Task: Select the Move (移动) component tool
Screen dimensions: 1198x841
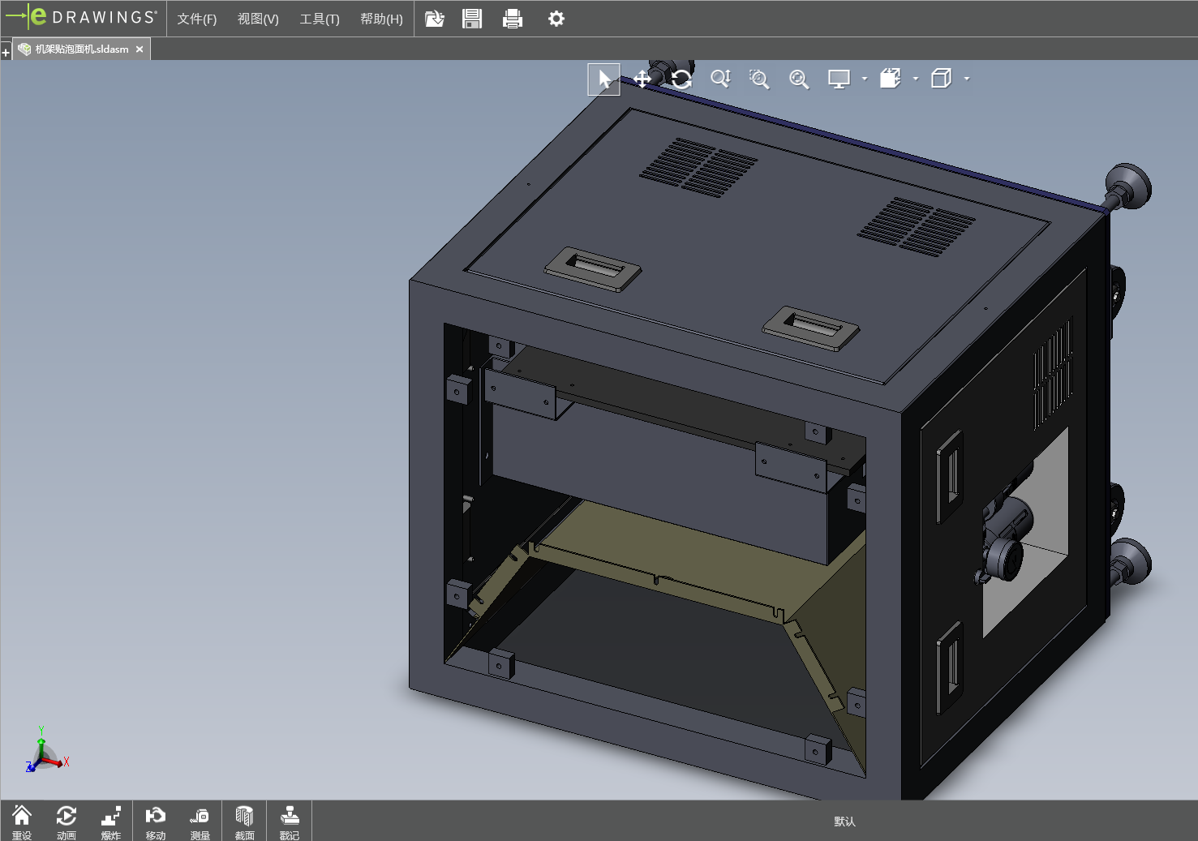Action: coord(156,821)
